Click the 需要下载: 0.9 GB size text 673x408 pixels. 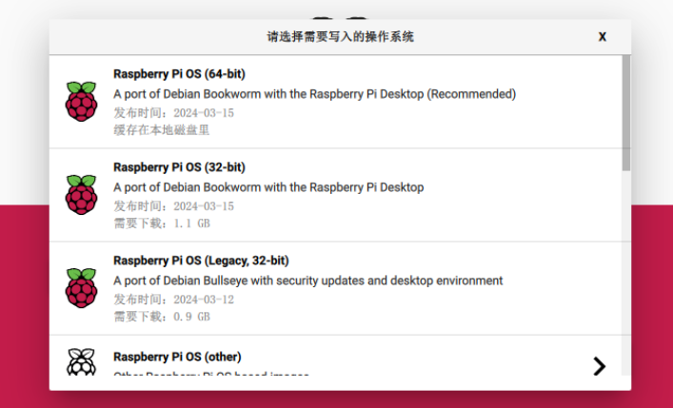click(162, 317)
